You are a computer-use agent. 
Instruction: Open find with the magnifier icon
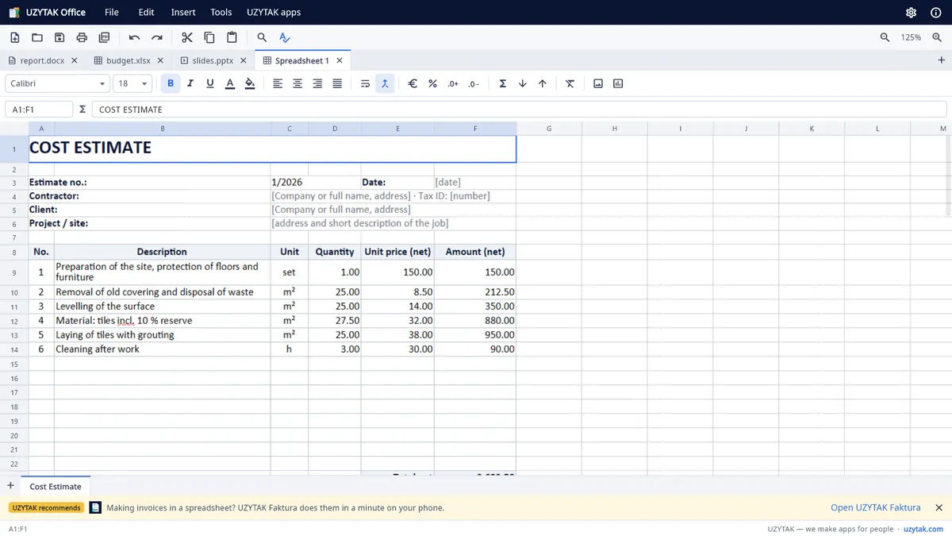tap(262, 37)
